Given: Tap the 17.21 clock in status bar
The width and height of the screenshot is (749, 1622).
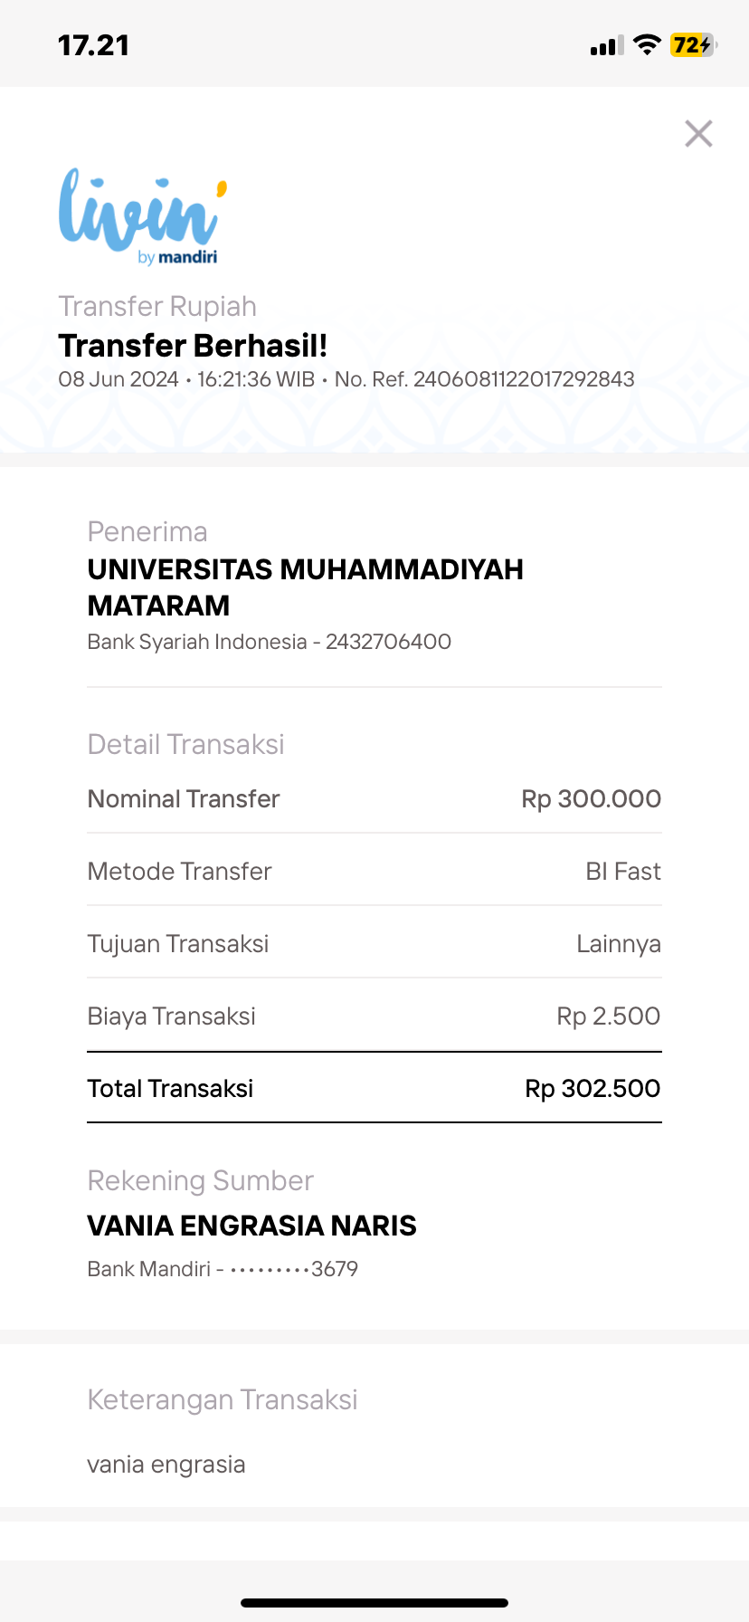Looking at the screenshot, I should 93,45.
